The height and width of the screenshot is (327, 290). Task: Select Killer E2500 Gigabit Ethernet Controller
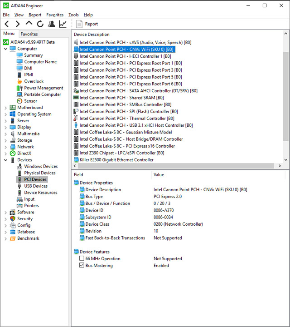[116, 160]
